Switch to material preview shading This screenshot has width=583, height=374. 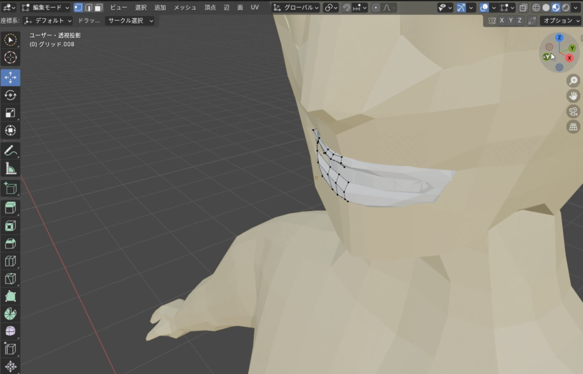556,7
